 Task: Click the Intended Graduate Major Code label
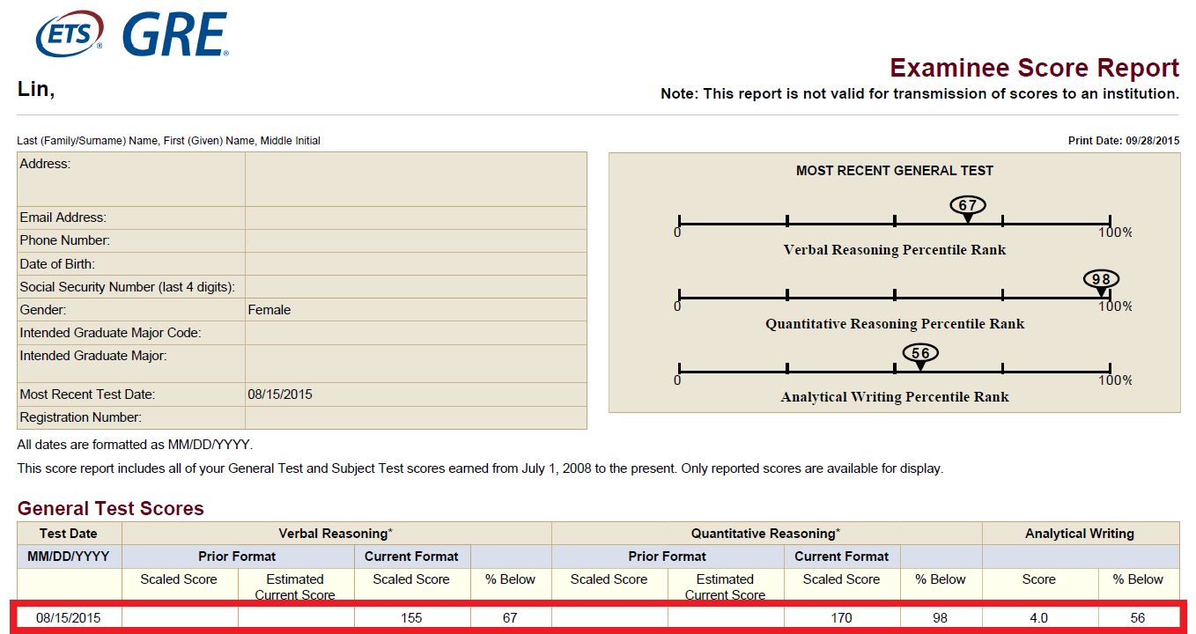tap(110, 333)
